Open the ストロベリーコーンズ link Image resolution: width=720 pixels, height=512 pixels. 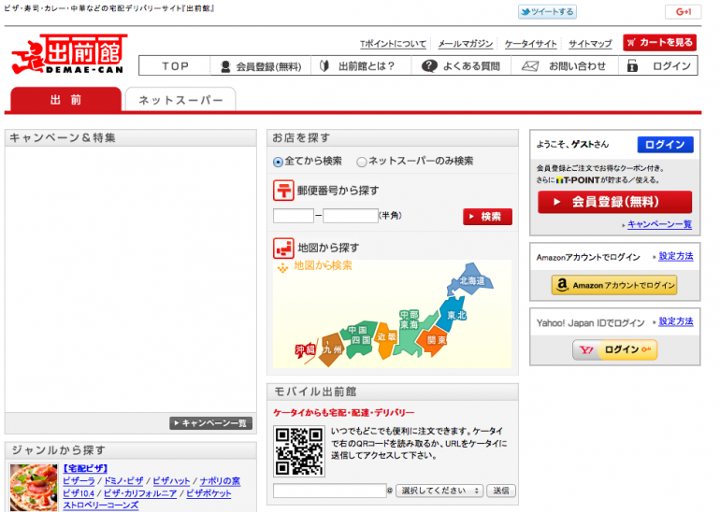point(101,505)
